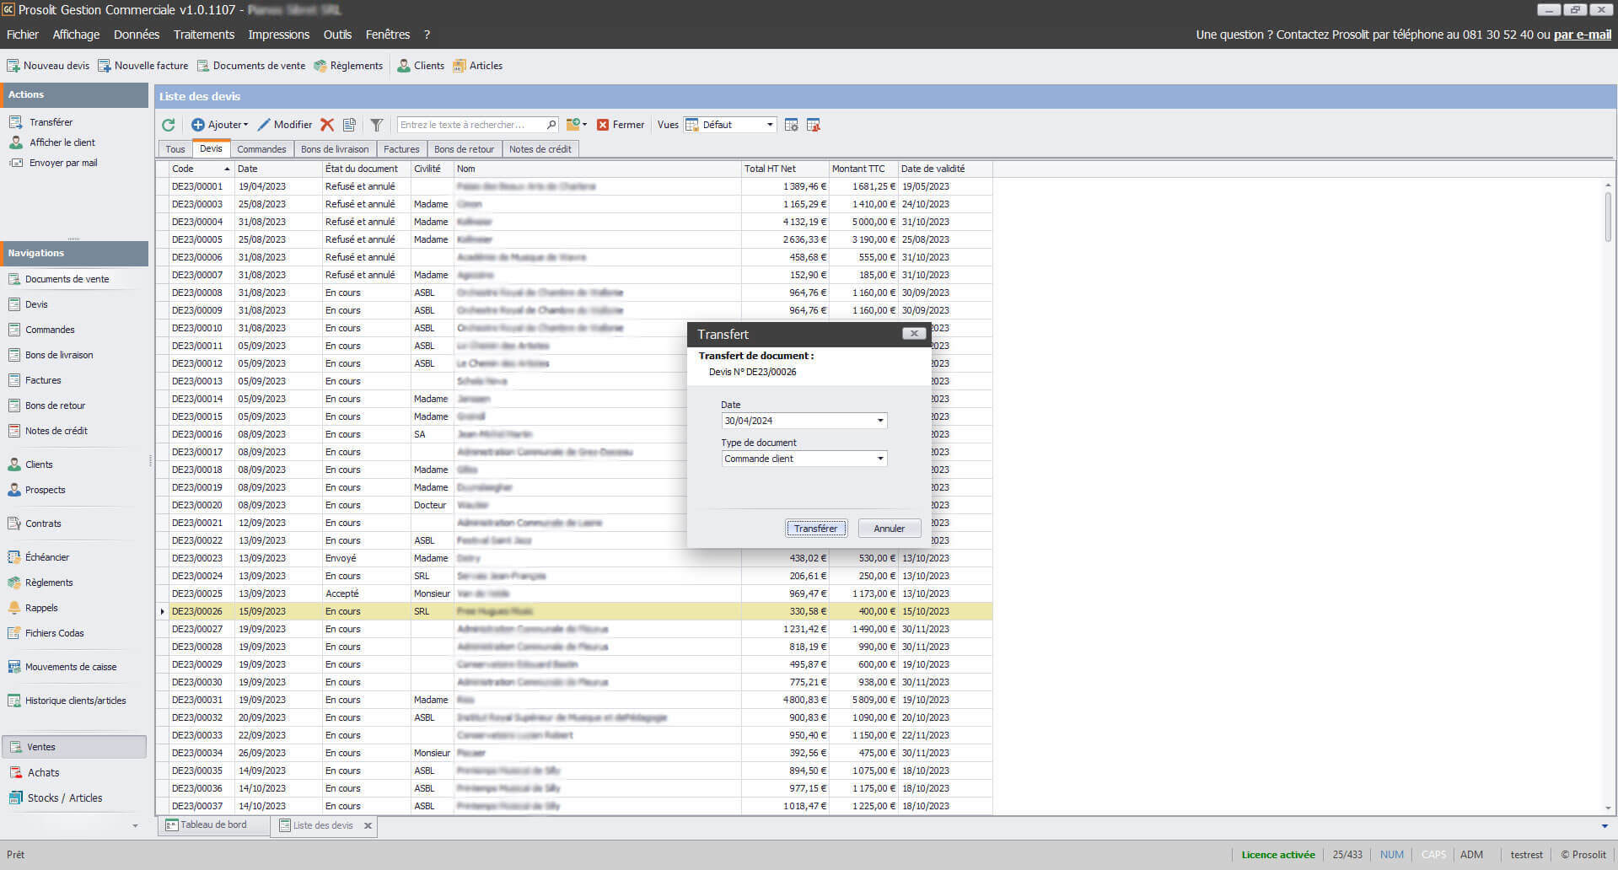The width and height of the screenshot is (1618, 870).
Task: Click the view settings icon with gear
Action: pos(791,125)
